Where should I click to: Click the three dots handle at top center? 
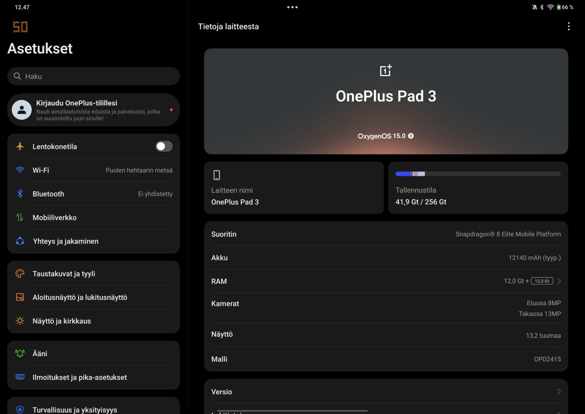(x=292, y=7)
